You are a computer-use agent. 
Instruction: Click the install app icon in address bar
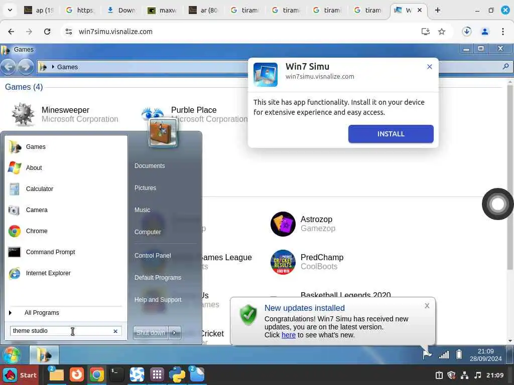coord(425,32)
